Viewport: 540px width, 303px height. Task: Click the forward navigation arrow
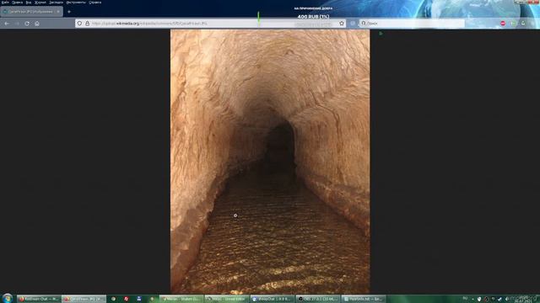tap(17, 24)
